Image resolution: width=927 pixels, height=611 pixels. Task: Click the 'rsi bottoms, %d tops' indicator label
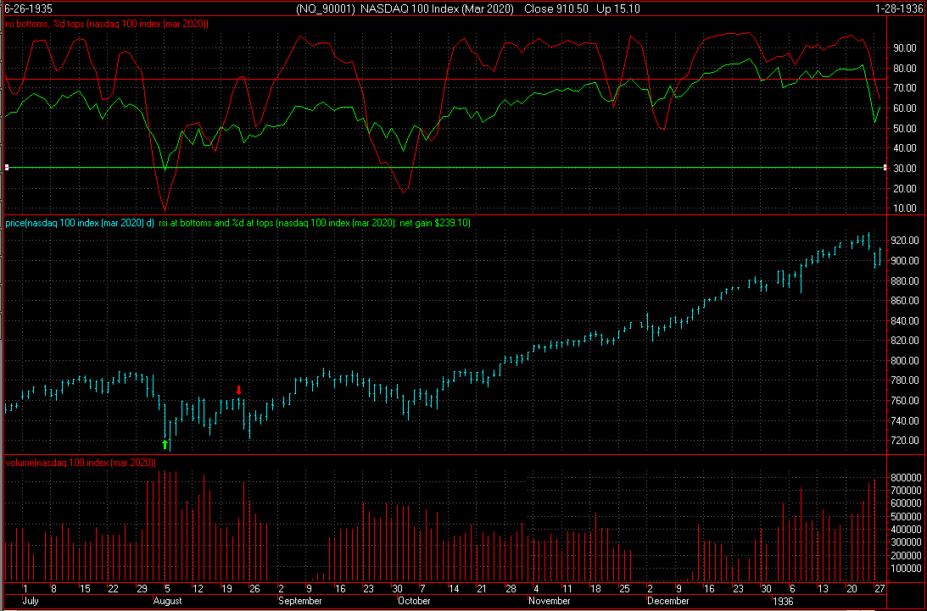tap(107, 23)
